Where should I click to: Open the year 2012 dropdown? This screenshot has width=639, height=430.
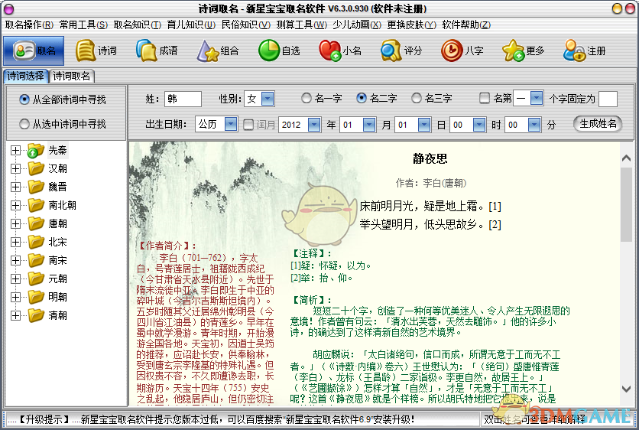314,125
